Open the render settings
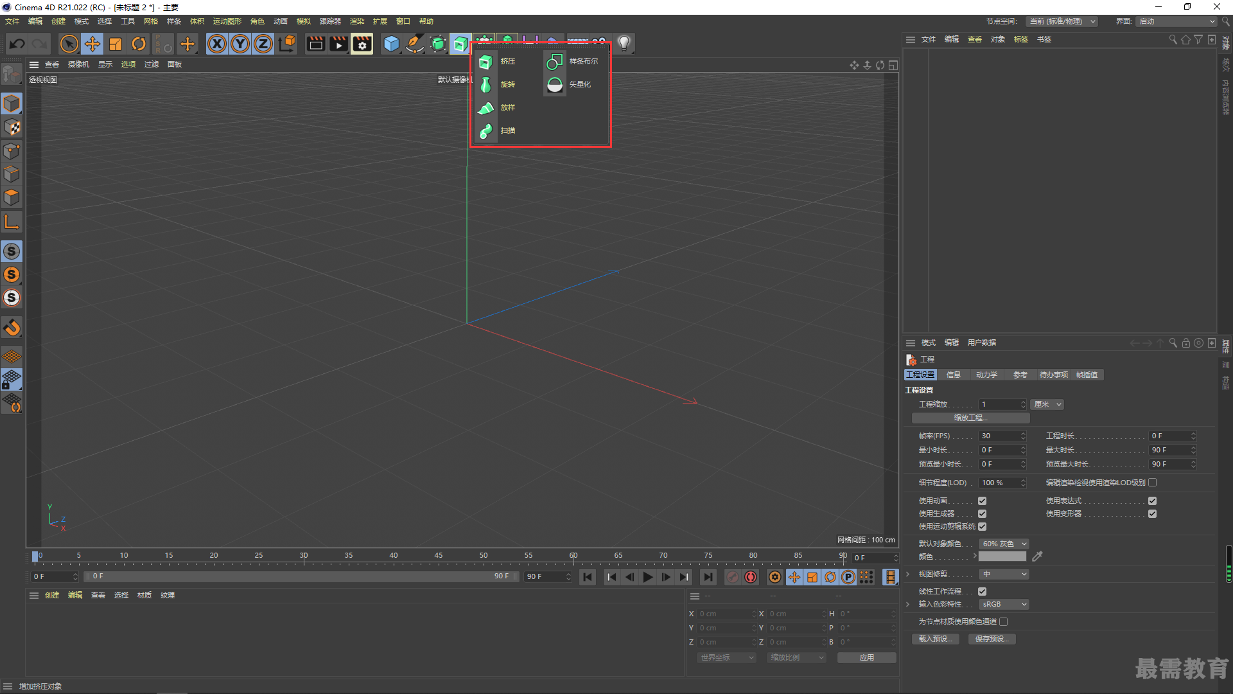This screenshot has height=694, width=1233. click(x=362, y=44)
